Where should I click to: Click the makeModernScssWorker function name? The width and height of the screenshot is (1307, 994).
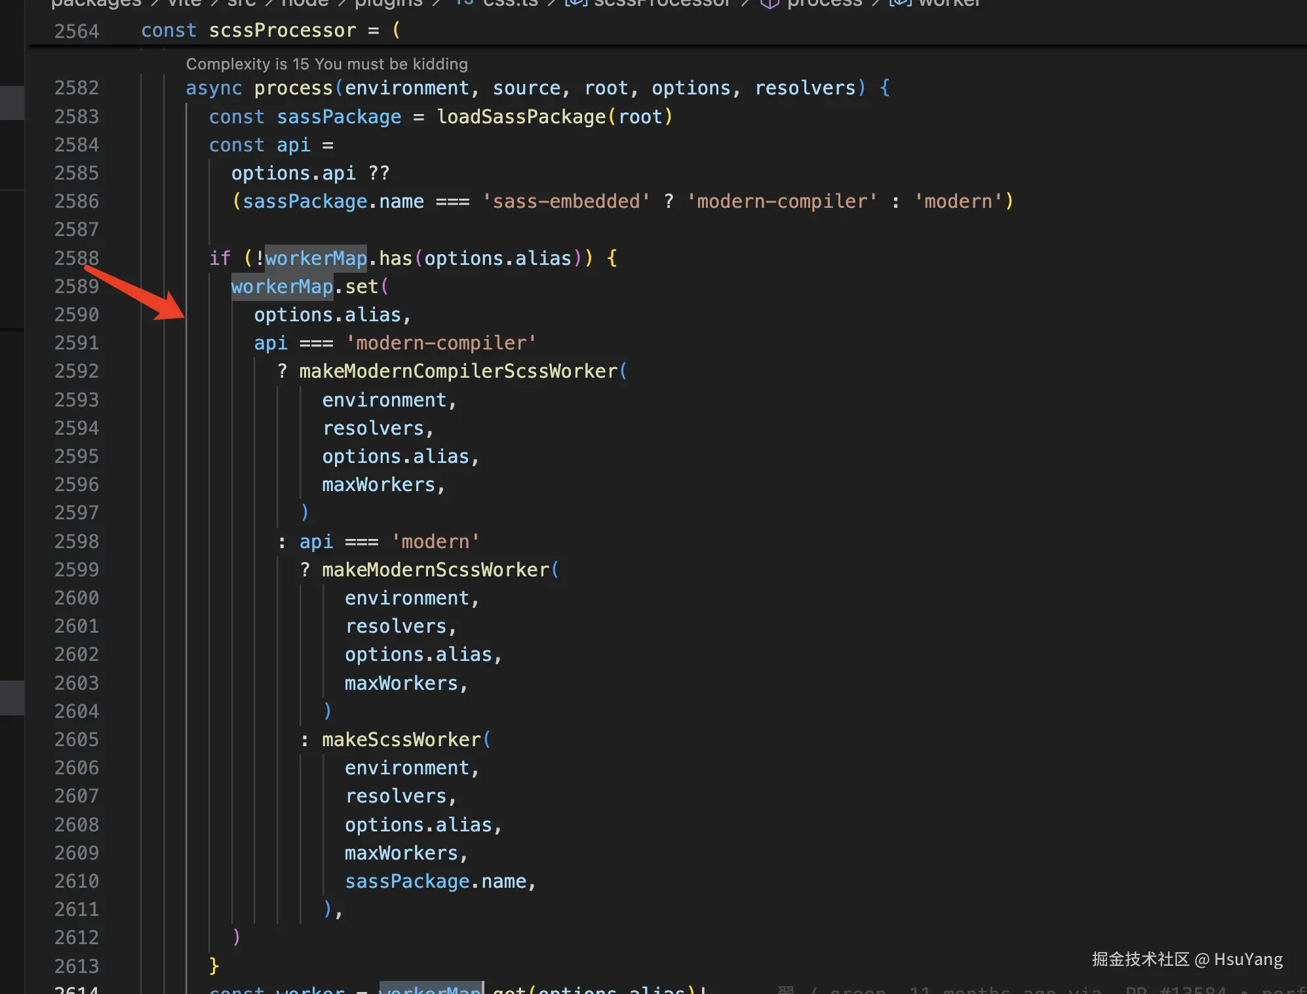click(435, 570)
